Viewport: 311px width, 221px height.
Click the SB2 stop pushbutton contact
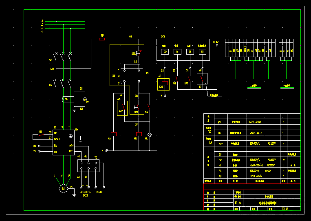(139, 53)
